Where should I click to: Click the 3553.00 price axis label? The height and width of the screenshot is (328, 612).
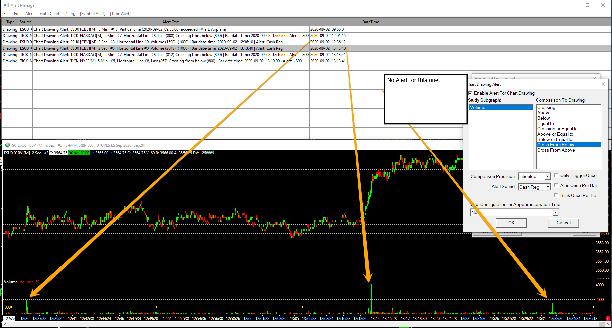pos(602,243)
